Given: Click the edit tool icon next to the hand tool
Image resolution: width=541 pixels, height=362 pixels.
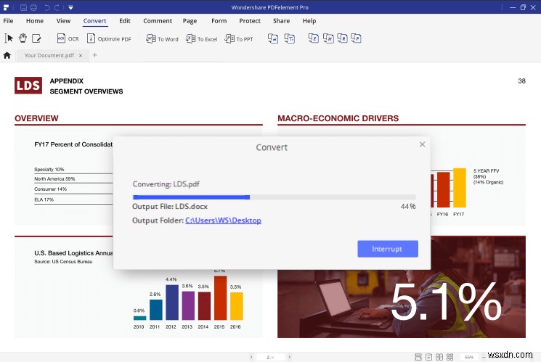Looking at the screenshot, I should (36, 38).
